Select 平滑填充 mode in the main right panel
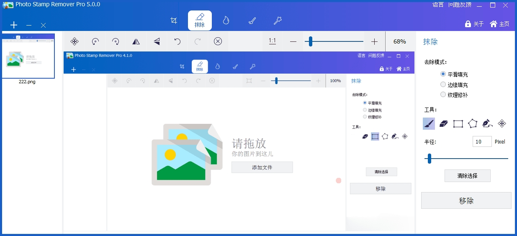Screen dimensions: 517x236 click(443, 74)
